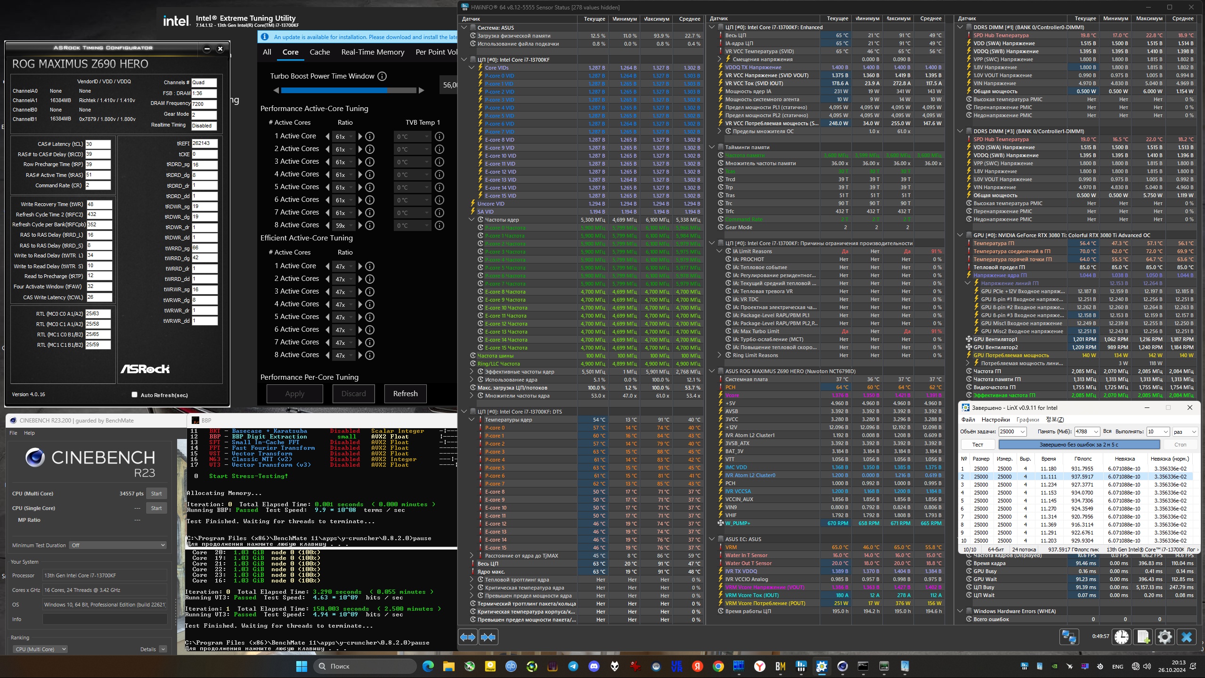Collapse the Core VIDs tree node
The width and height of the screenshot is (1205, 678).
tap(472, 68)
